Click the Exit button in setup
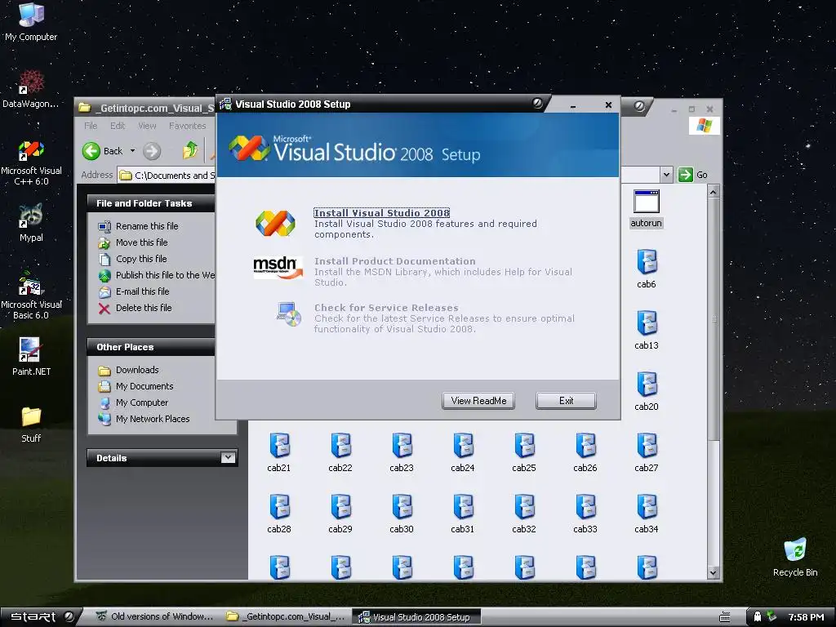 (566, 400)
